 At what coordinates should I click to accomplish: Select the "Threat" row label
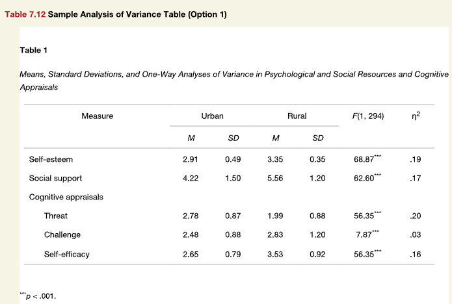[x=56, y=216]
